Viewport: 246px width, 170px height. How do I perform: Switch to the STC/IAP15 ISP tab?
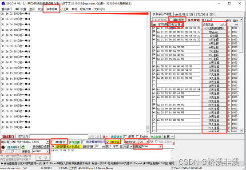pos(205,15)
